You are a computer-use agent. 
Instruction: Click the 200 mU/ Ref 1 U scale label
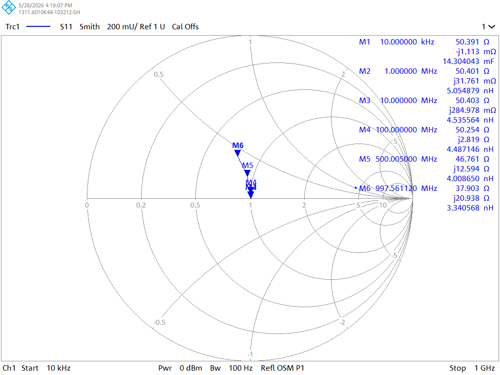tap(136, 27)
